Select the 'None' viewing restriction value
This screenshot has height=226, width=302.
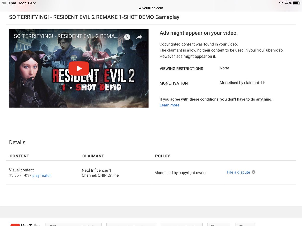[224, 68]
